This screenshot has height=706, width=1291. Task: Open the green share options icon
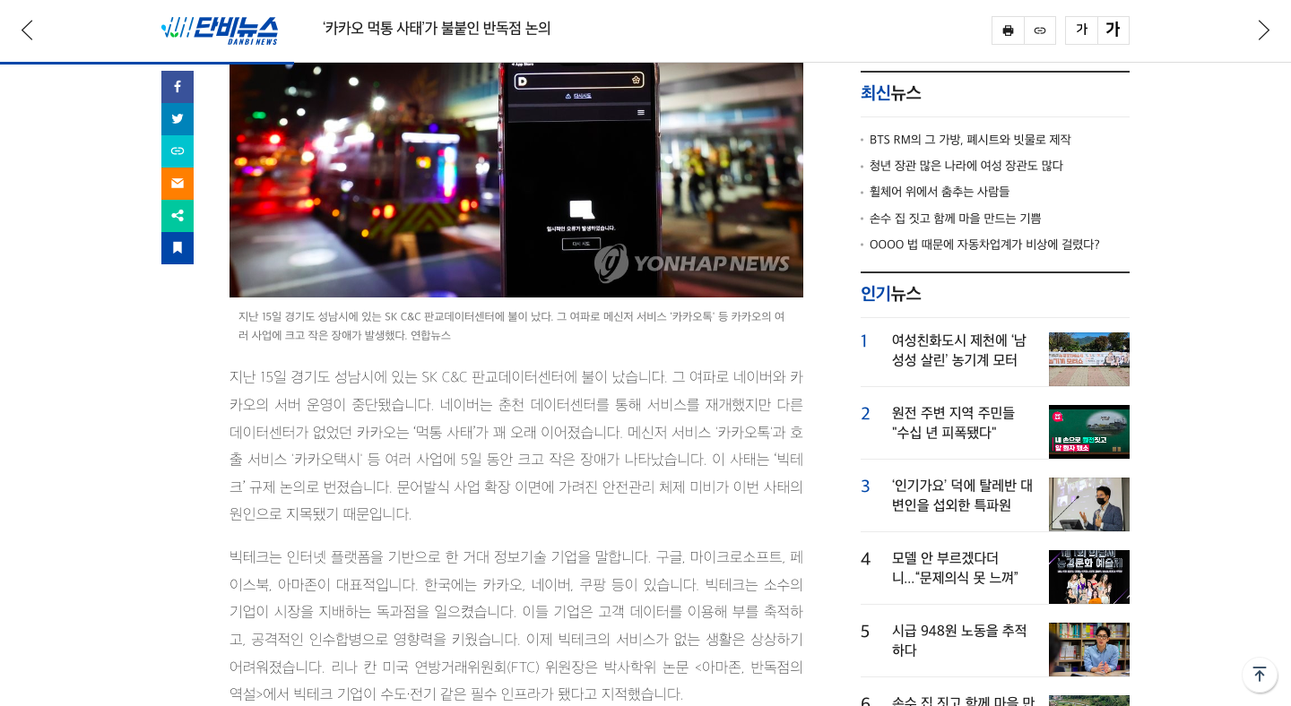point(178,216)
